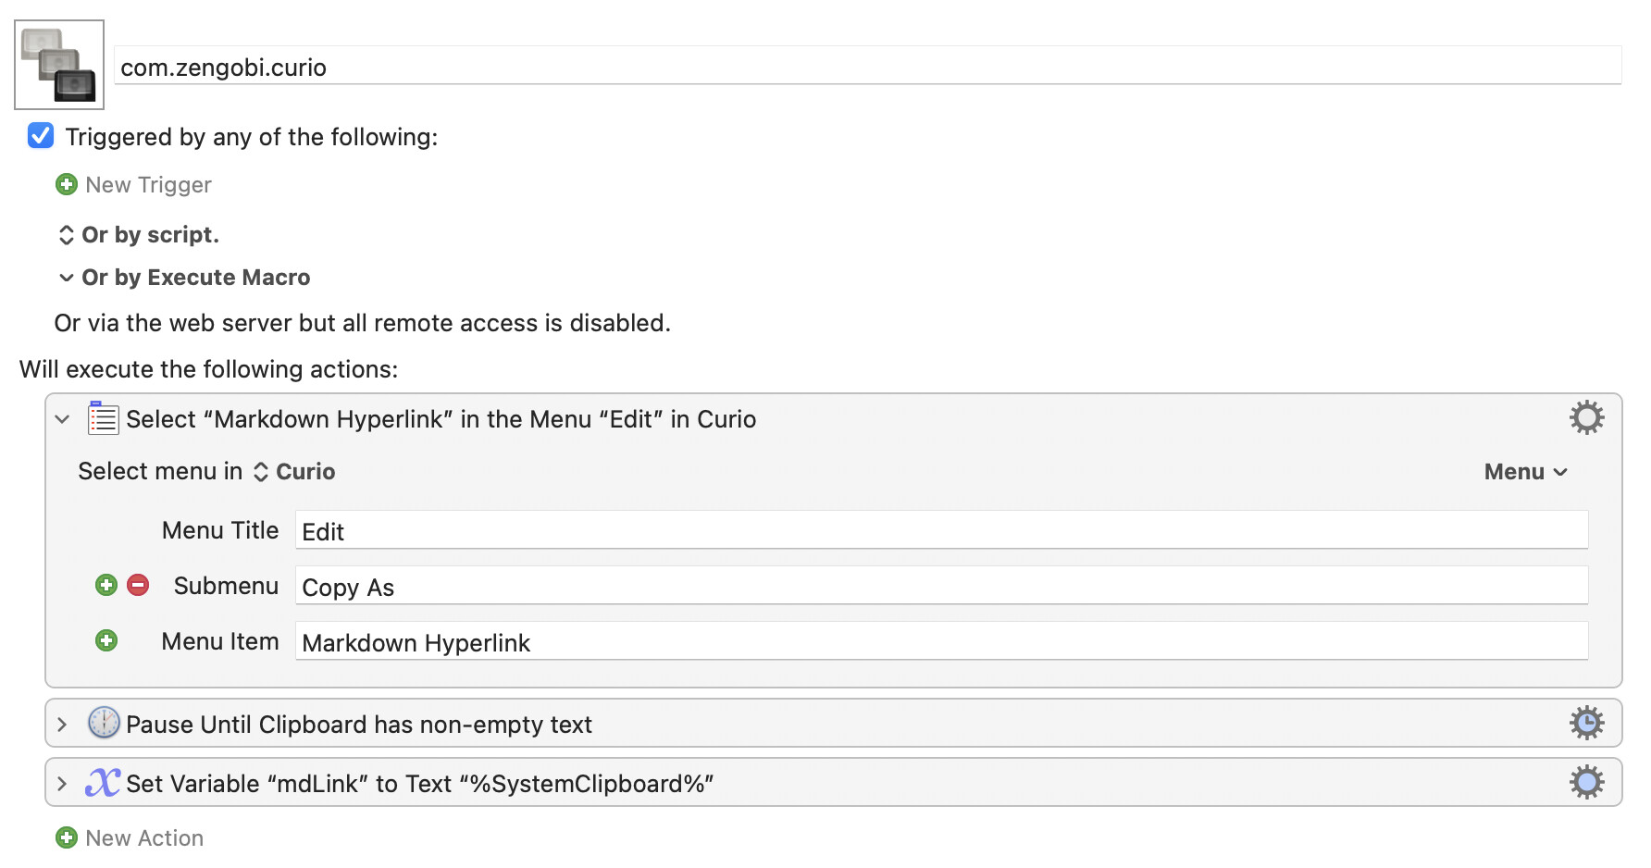Change the Curio application selector
The width and height of the screenshot is (1651, 868).
pyautogui.click(x=294, y=472)
